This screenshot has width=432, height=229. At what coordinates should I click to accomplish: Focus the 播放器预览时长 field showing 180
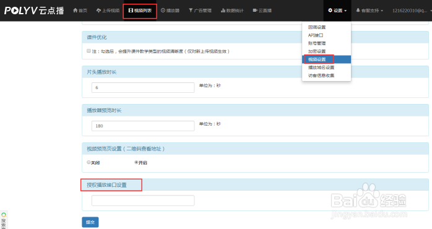coord(143,126)
